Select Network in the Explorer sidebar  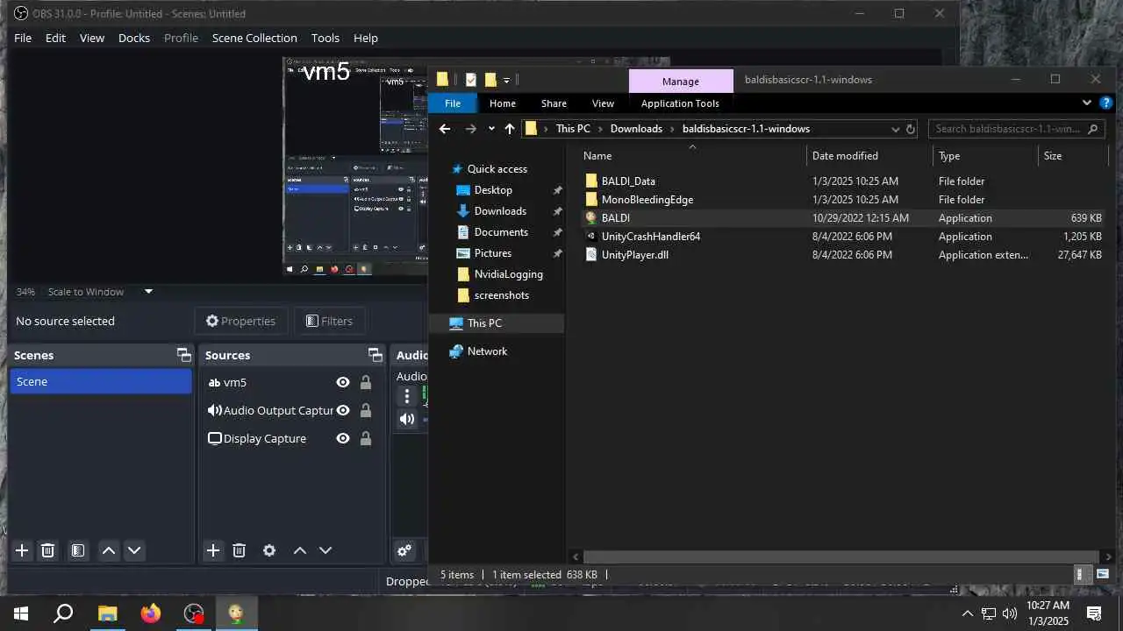(487, 351)
